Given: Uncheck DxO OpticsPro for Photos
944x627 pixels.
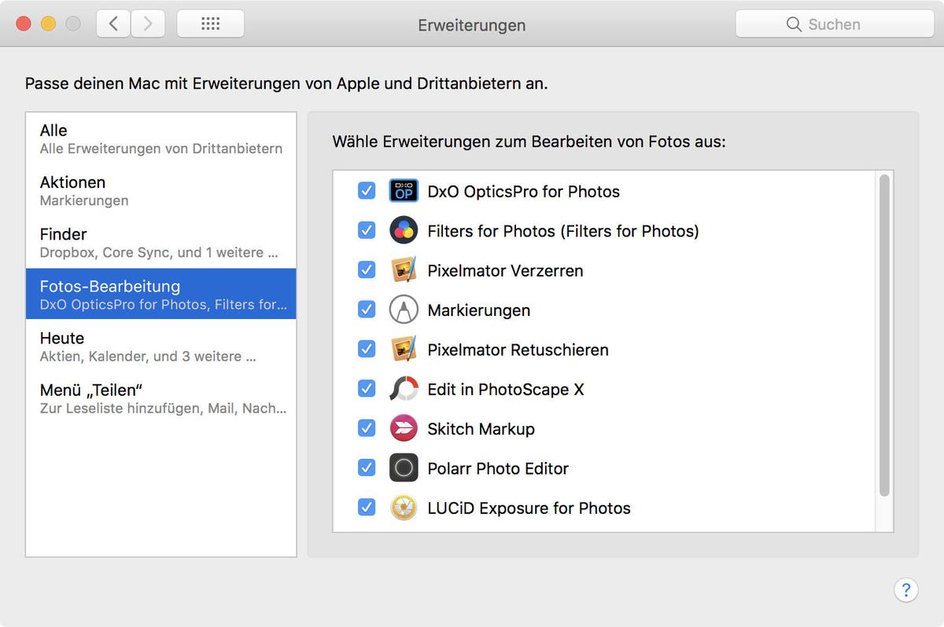Looking at the screenshot, I should 367,191.
